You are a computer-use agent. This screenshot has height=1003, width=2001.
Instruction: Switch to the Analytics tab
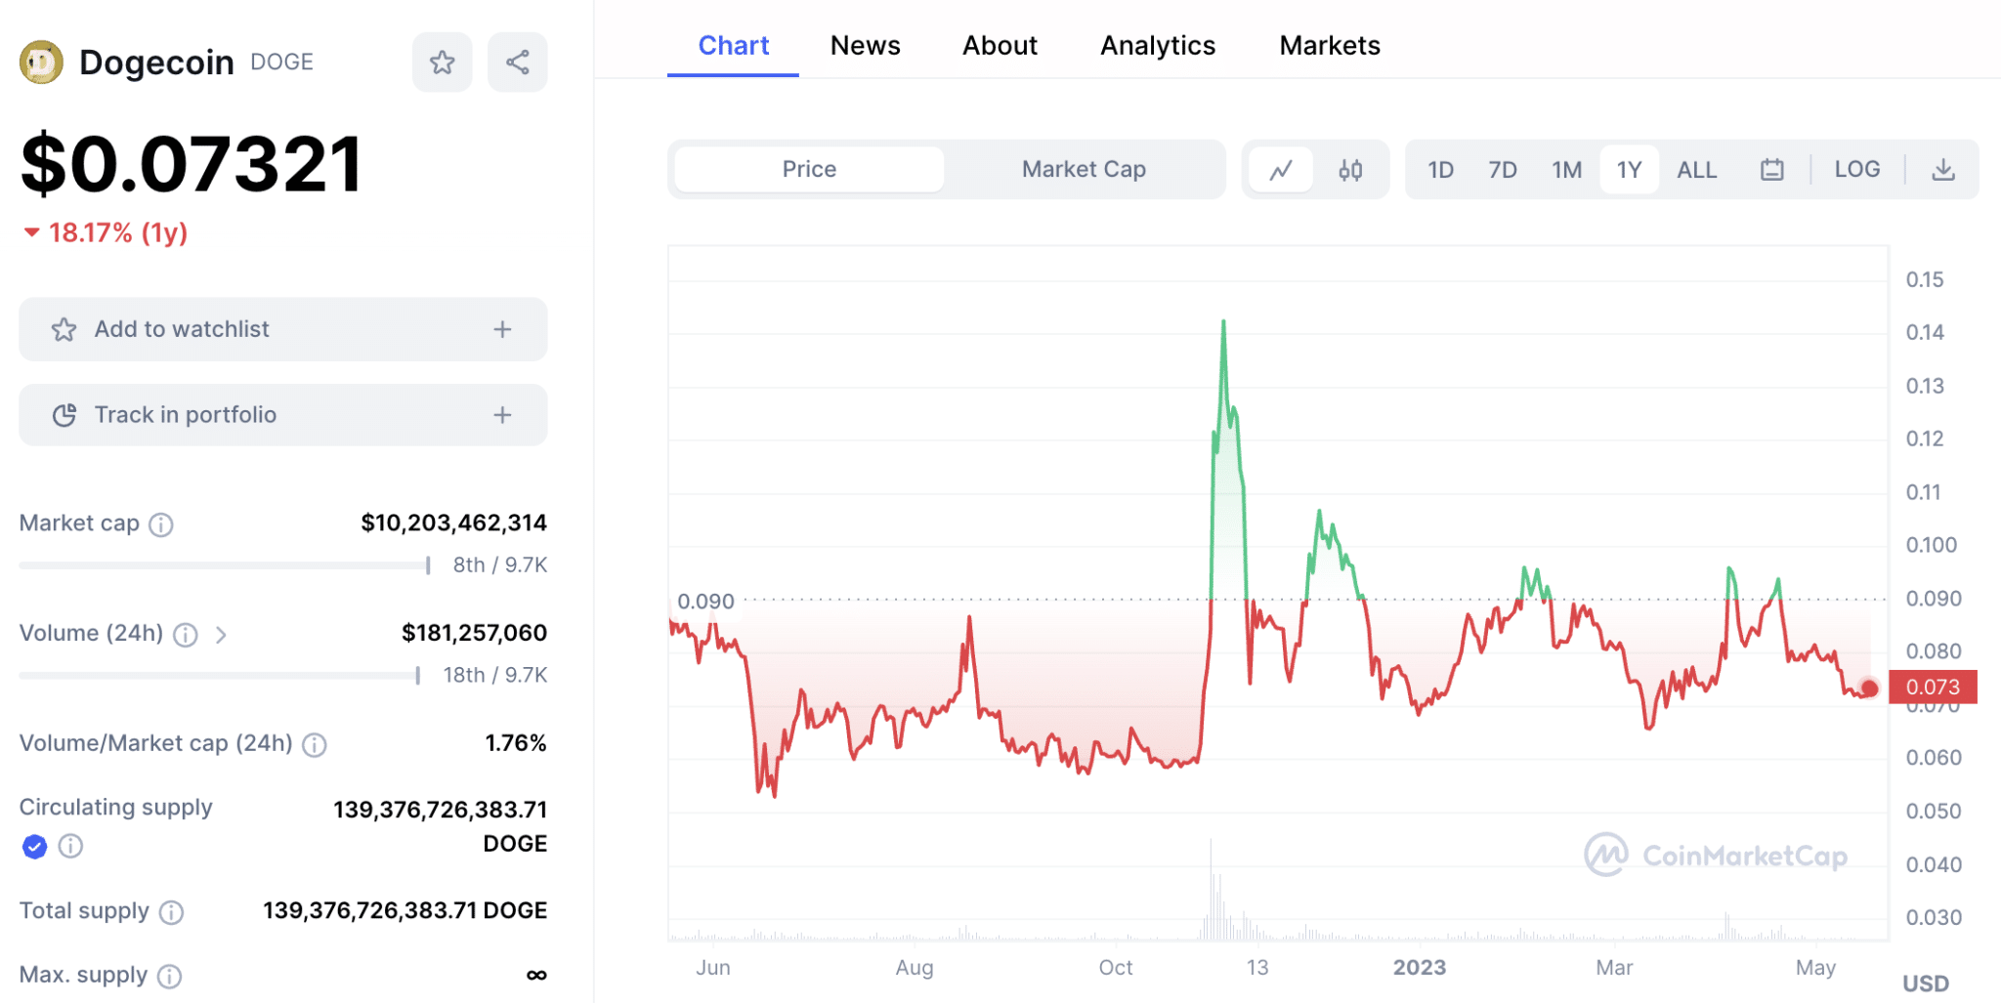[1158, 46]
